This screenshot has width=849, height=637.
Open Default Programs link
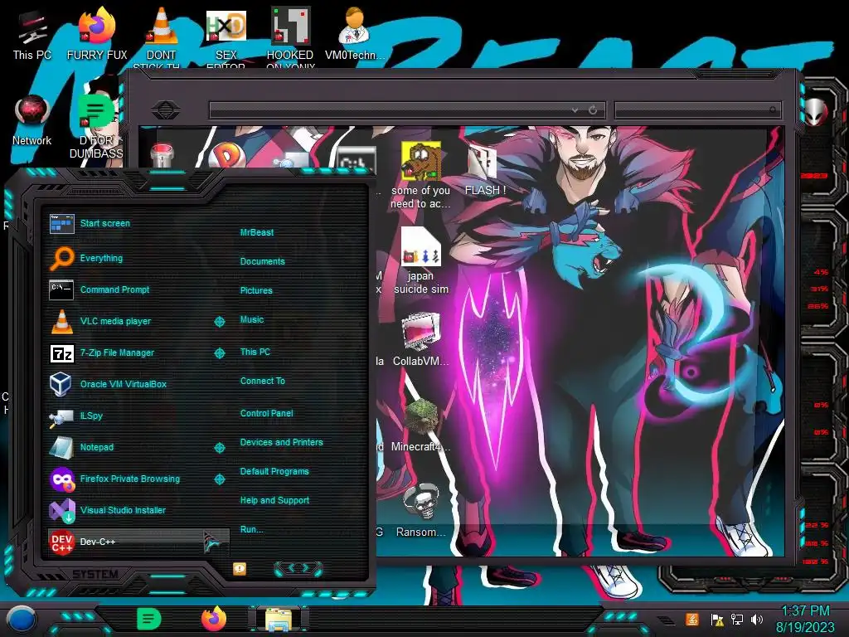pyautogui.click(x=274, y=471)
